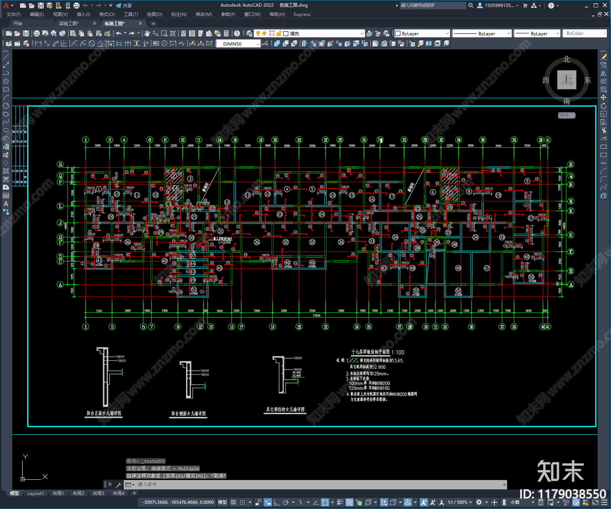The height and width of the screenshot is (509, 611).
Task: Select the Diameter dimension tool
Action: coord(92,43)
